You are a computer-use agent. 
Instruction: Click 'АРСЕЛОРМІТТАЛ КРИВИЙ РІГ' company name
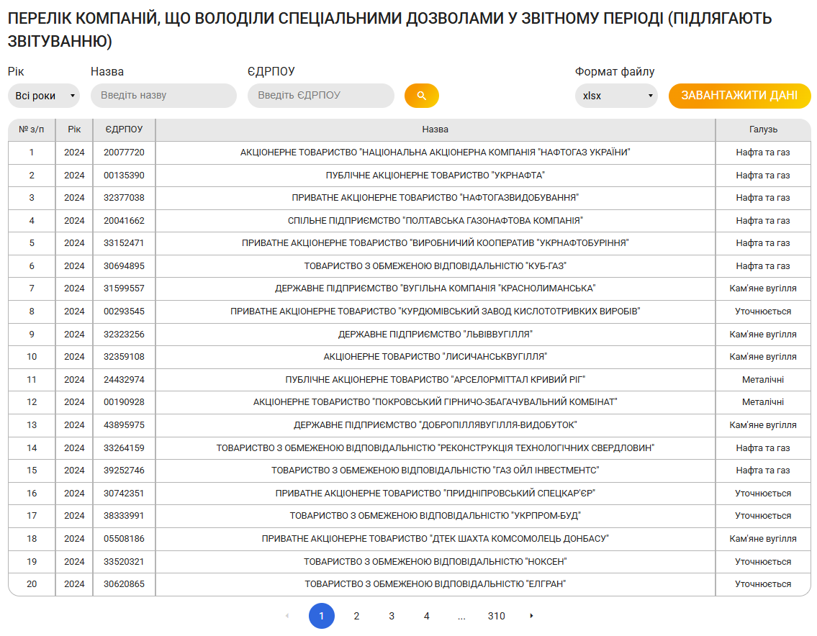435,380
